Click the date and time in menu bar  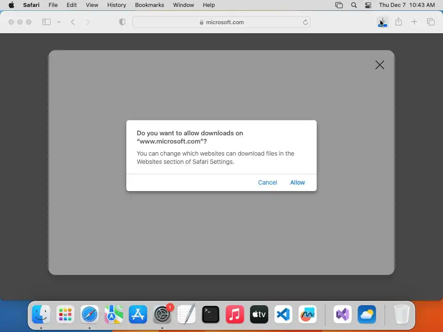click(407, 5)
